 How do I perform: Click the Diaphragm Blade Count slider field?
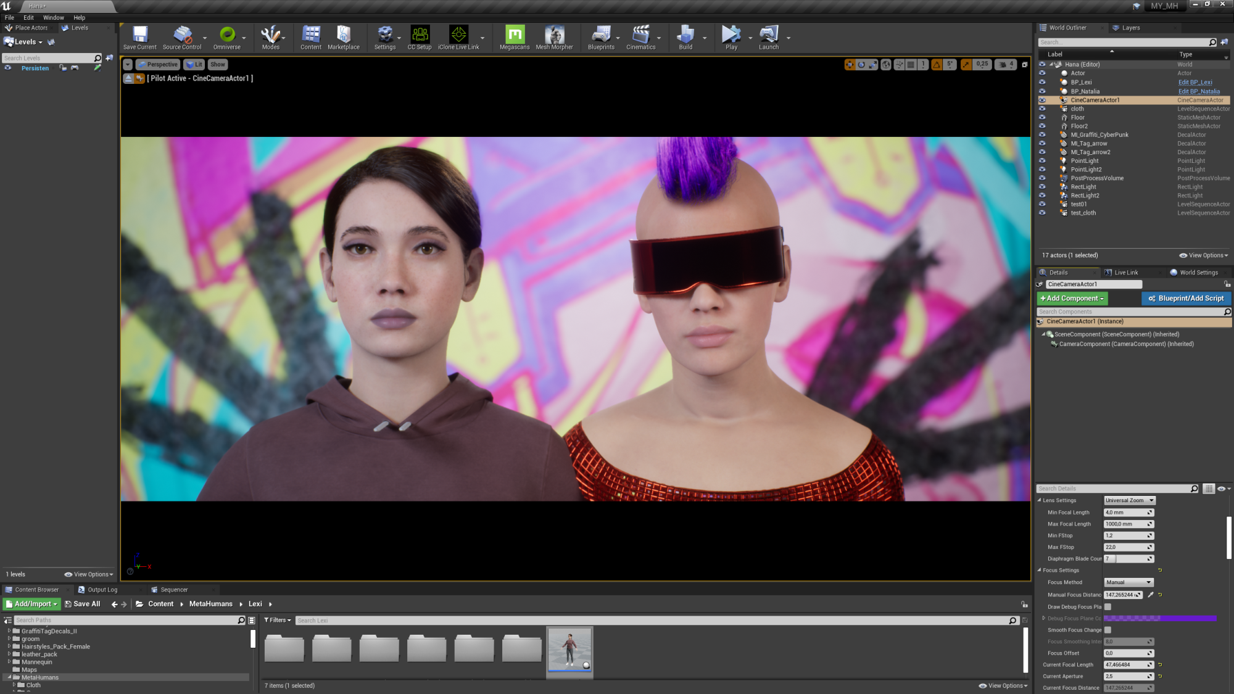click(x=1128, y=559)
